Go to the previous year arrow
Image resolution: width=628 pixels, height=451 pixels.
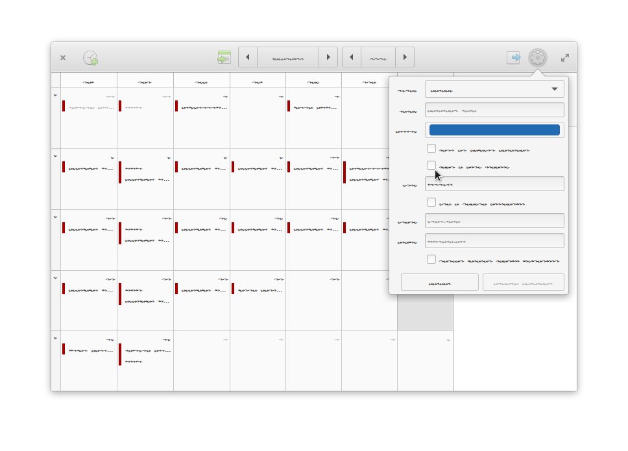[352, 57]
